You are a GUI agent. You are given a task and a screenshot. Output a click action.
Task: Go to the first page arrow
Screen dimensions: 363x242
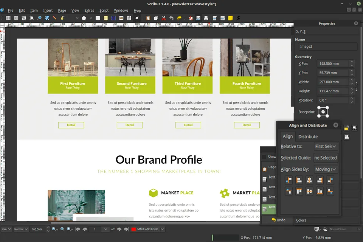[78, 229]
